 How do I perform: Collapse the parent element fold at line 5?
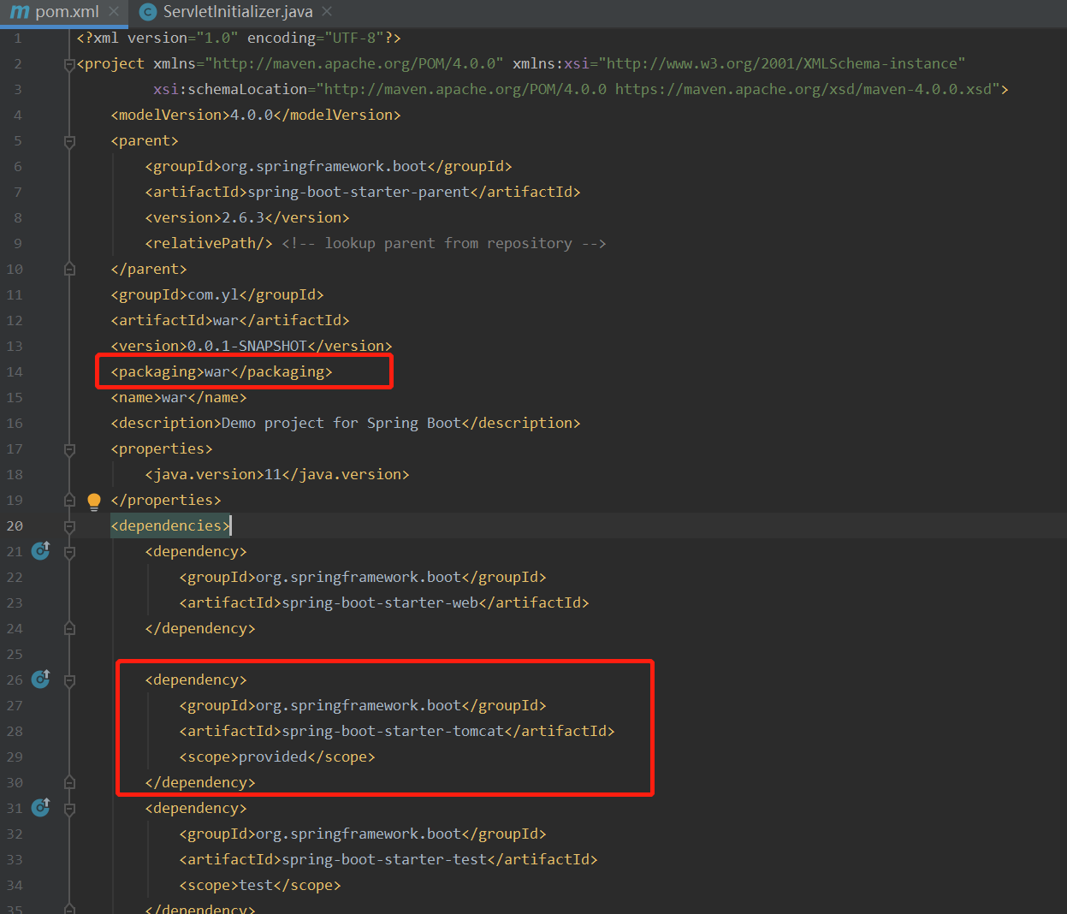(x=69, y=140)
